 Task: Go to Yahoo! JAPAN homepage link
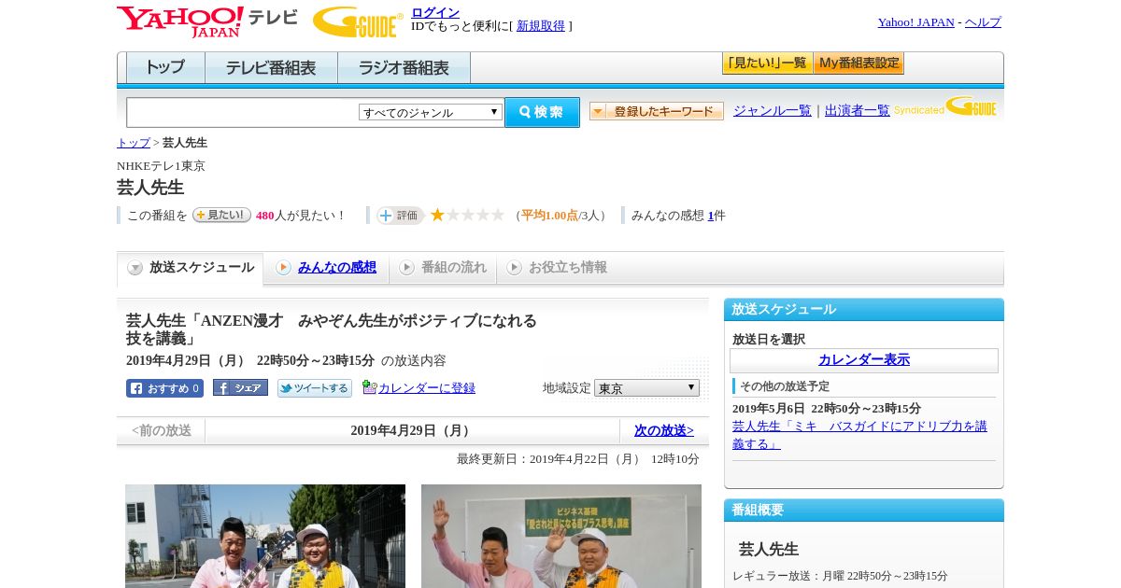tap(916, 21)
